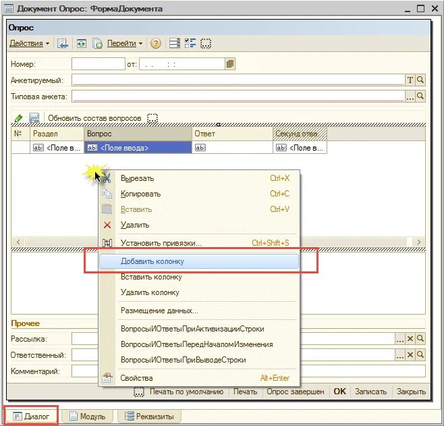Click the refresh icon in the toolbar
444x426 pixels.
pyautogui.click(x=82, y=43)
